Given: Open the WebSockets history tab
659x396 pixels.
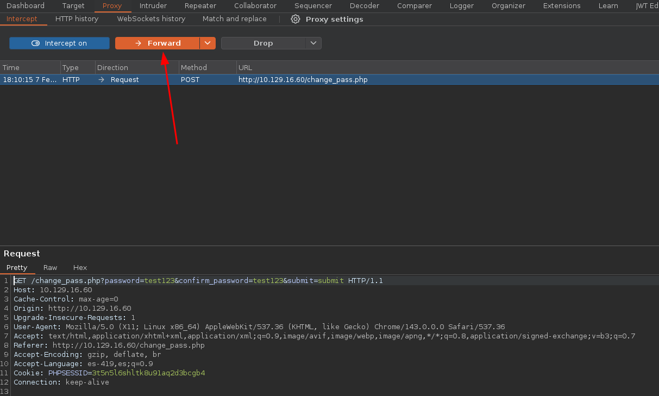Looking at the screenshot, I should point(151,19).
